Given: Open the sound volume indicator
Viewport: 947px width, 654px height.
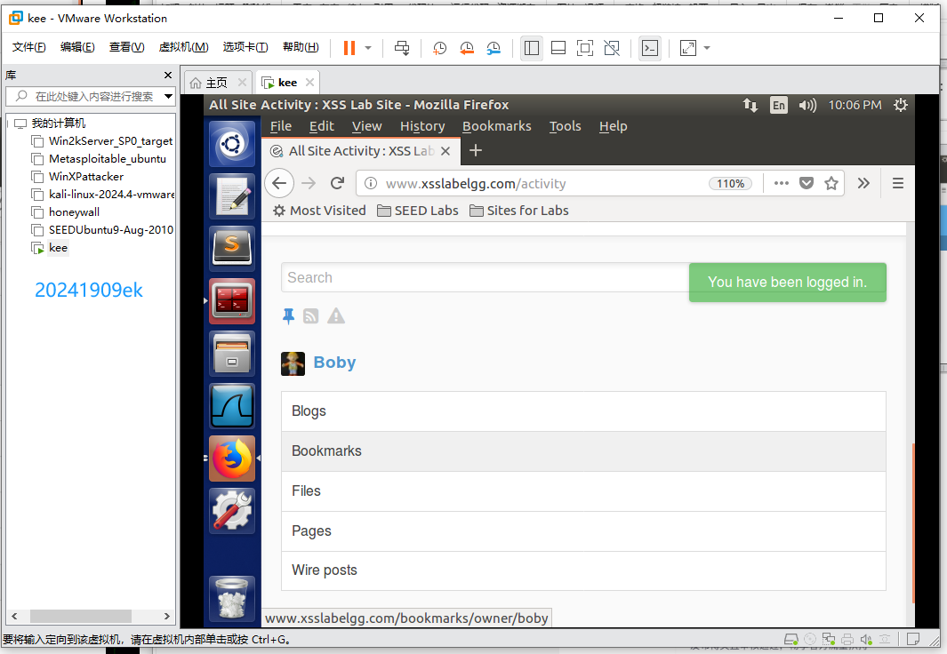Looking at the screenshot, I should pyautogui.click(x=807, y=105).
